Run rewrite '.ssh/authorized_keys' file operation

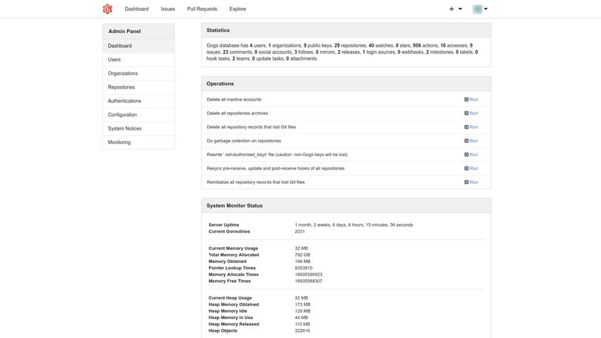pos(471,154)
